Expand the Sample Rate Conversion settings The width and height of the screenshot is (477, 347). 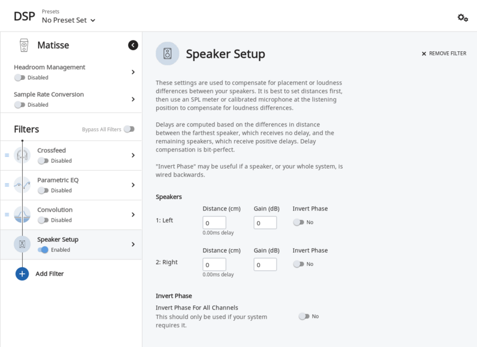(133, 99)
